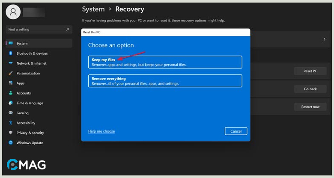Click the search magnifier in Find a setting
This screenshot has height=178, width=334.
(68, 29)
